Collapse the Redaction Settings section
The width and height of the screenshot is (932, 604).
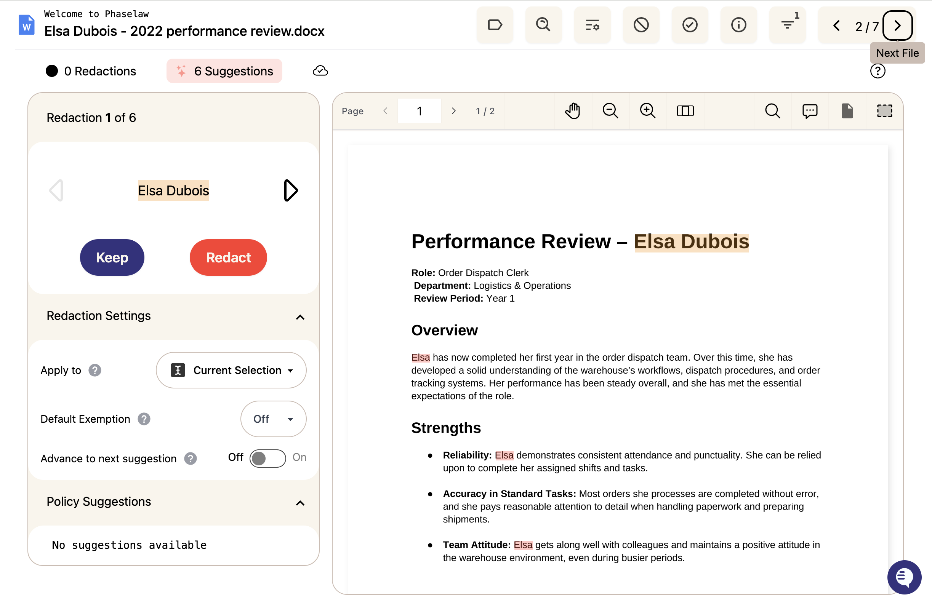point(300,317)
